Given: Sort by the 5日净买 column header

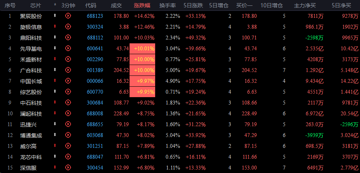Looking at the screenshot, I should (341, 5).
